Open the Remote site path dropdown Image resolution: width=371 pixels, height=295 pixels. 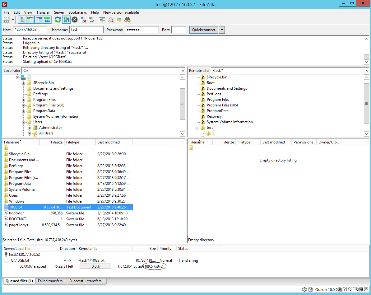(367, 71)
